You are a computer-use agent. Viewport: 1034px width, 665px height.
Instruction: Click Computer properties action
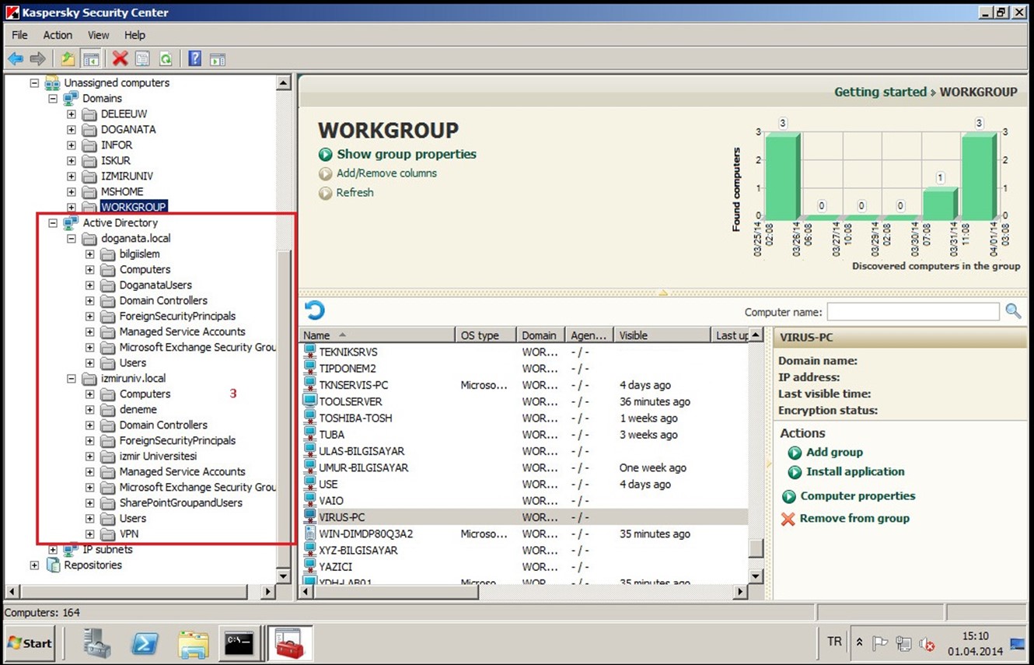point(858,495)
